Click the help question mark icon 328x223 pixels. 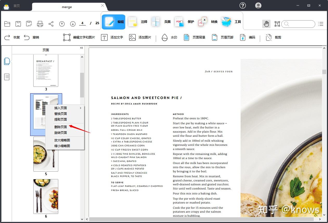(x=243, y=5)
